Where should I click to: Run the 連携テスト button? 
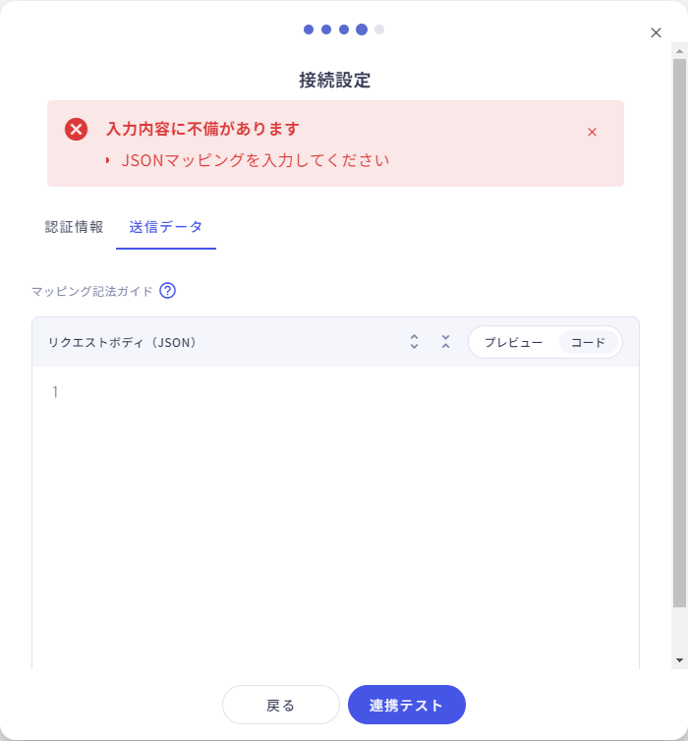click(x=406, y=705)
